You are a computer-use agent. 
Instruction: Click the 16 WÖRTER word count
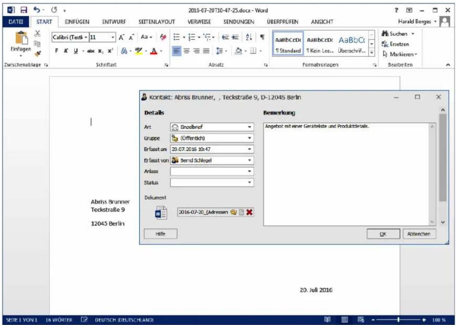click(59, 320)
